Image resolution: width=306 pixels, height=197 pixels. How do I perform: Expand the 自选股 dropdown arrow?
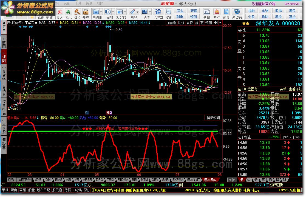101,12
